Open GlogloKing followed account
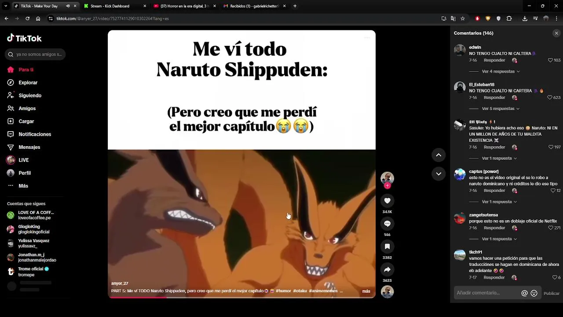 [x=29, y=229]
